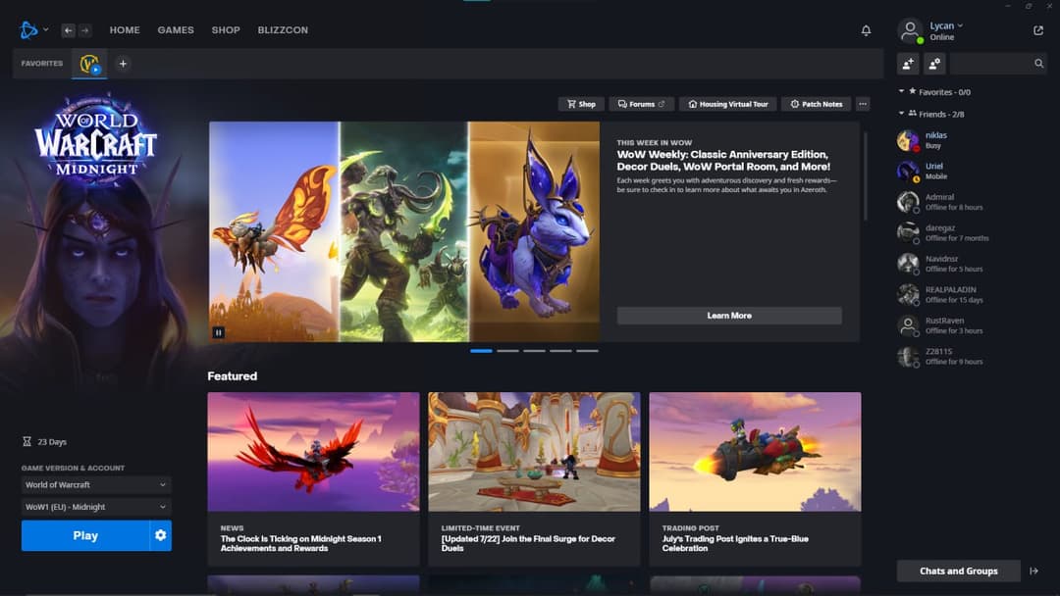This screenshot has height=596, width=1060.
Task: Open Housing Virtual Tour
Action: (x=728, y=104)
